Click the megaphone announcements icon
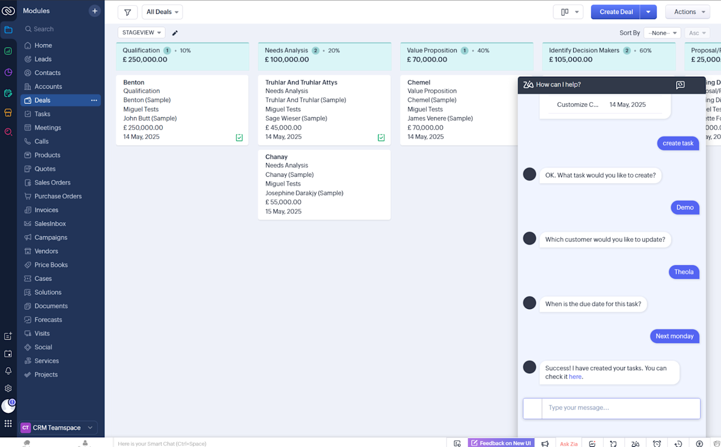This screenshot has height=447, width=721. (545, 443)
